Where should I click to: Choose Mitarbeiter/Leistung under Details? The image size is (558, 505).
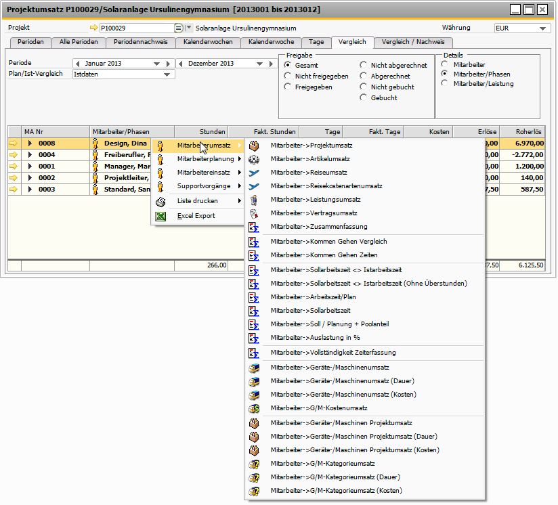[444, 83]
